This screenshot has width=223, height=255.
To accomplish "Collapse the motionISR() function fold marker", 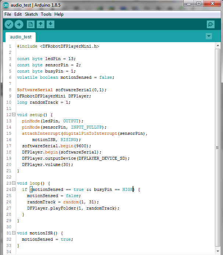I will point(14,233).
